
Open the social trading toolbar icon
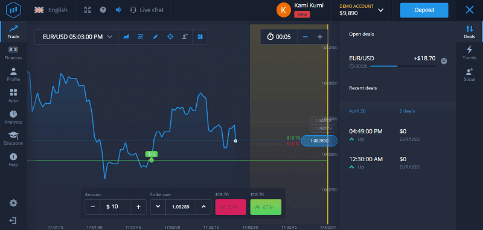[185, 37]
